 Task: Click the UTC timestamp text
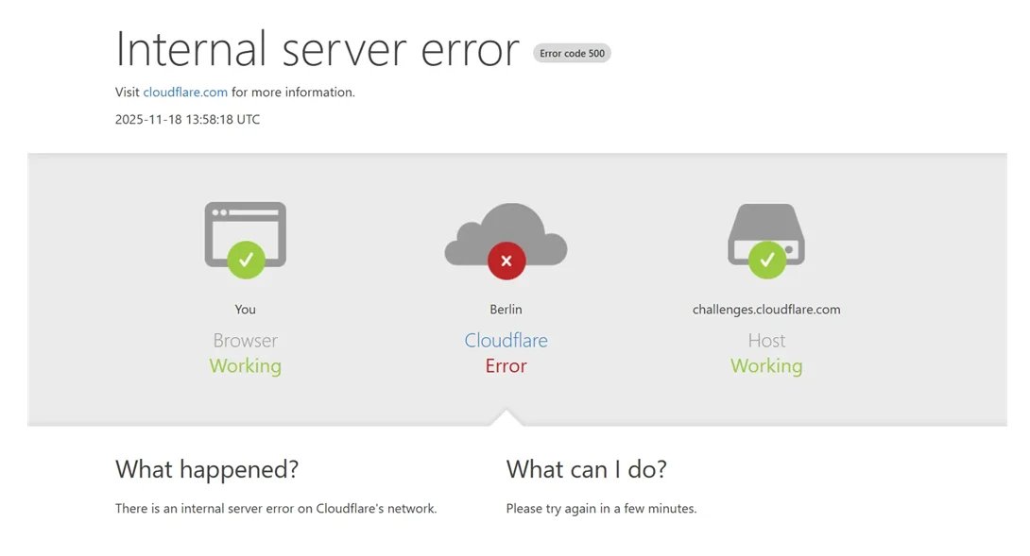pyautogui.click(x=186, y=119)
